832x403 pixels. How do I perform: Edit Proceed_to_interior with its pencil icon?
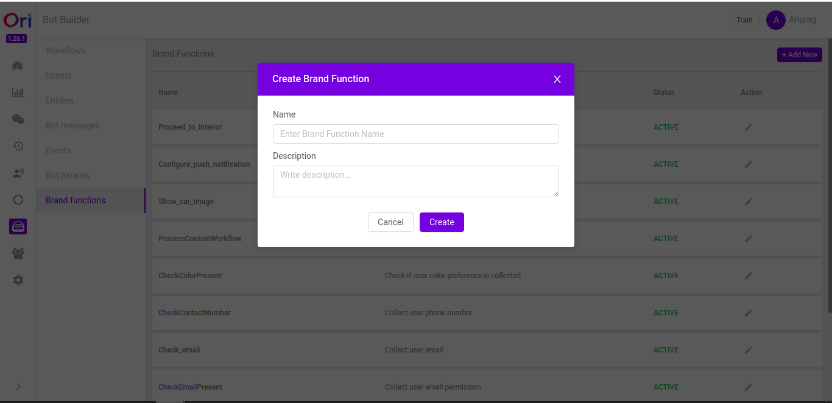(748, 127)
